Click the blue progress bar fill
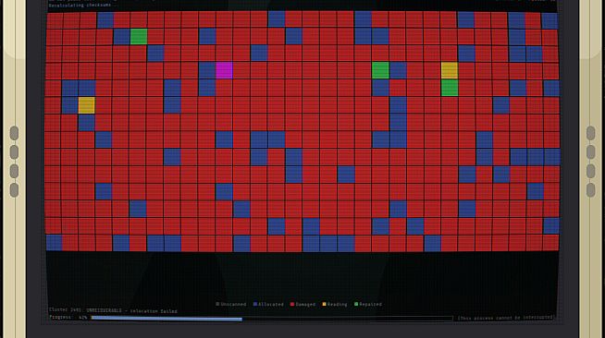605x338 pixels. [167, 319]
